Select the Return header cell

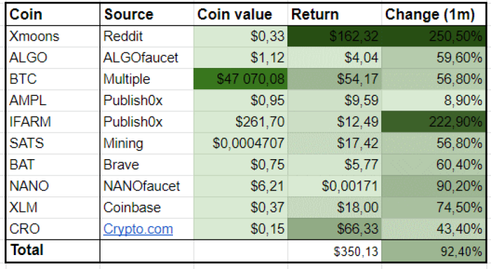335,15
